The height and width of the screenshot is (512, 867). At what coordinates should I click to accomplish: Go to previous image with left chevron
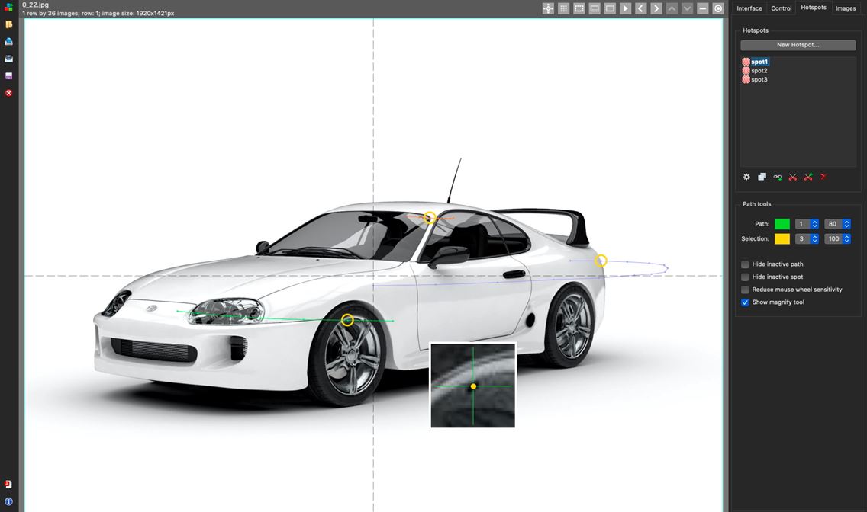pyautogui.click(x=640, y=8)
